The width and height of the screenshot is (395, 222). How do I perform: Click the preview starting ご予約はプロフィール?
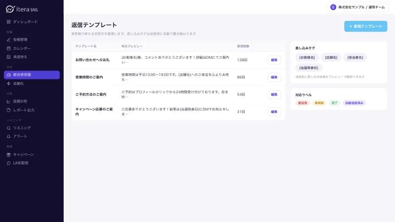(x=175, y=94)
